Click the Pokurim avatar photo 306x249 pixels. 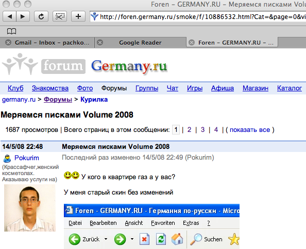coord(30,208)
